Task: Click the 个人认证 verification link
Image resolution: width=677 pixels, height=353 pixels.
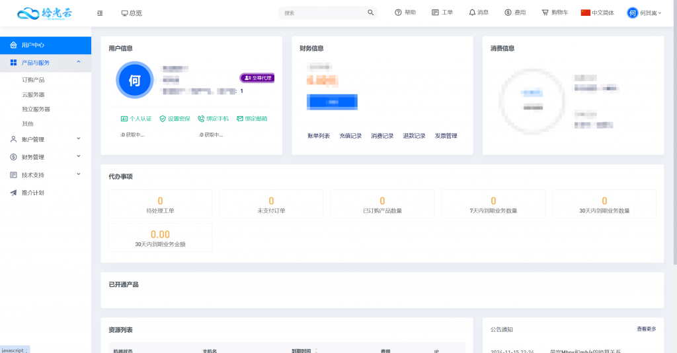Action: (x=136, y=119)
